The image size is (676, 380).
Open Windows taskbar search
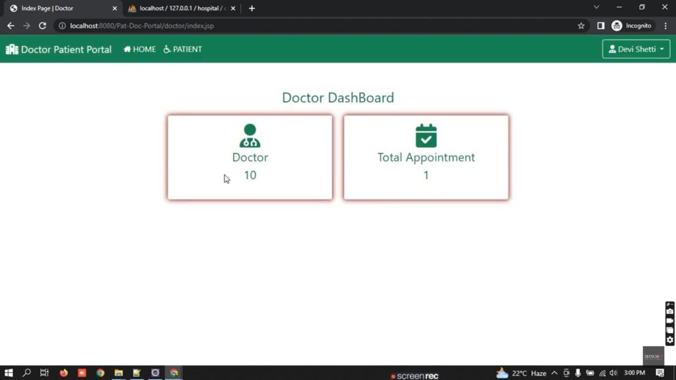point(26,373)
